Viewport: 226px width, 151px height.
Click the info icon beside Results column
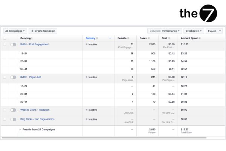click(x=129, y=38)
